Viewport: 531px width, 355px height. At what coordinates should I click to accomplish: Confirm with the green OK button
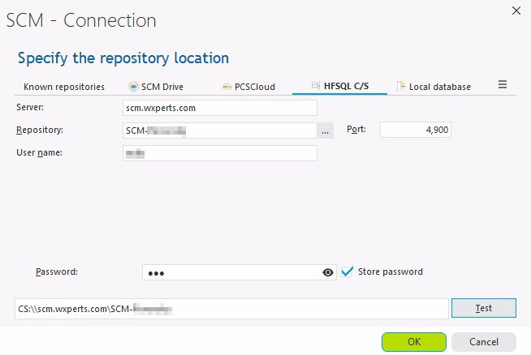click(x=414, y=341)
